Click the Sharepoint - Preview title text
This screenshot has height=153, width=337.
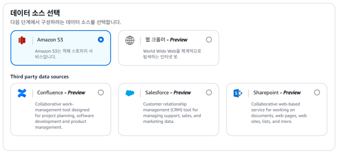pyautogui.click(x=277, y=93)
